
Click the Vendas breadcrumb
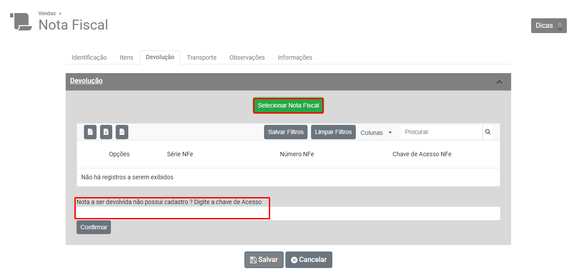pyautogui.click(x=47, y=13)
